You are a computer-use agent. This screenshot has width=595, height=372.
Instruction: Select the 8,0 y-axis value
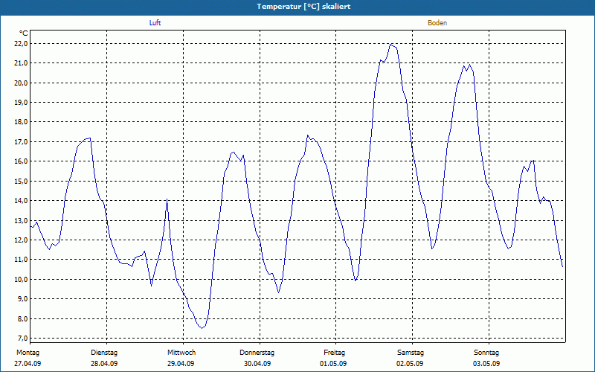coord(22,318)
